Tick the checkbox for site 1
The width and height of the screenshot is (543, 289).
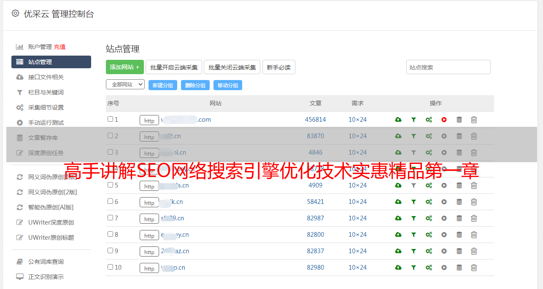(110, 119)
